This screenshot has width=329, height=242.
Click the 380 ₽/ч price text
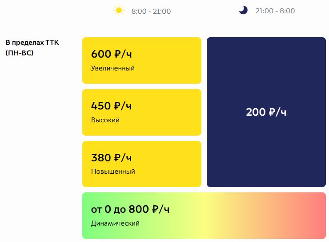coord(112,158)
